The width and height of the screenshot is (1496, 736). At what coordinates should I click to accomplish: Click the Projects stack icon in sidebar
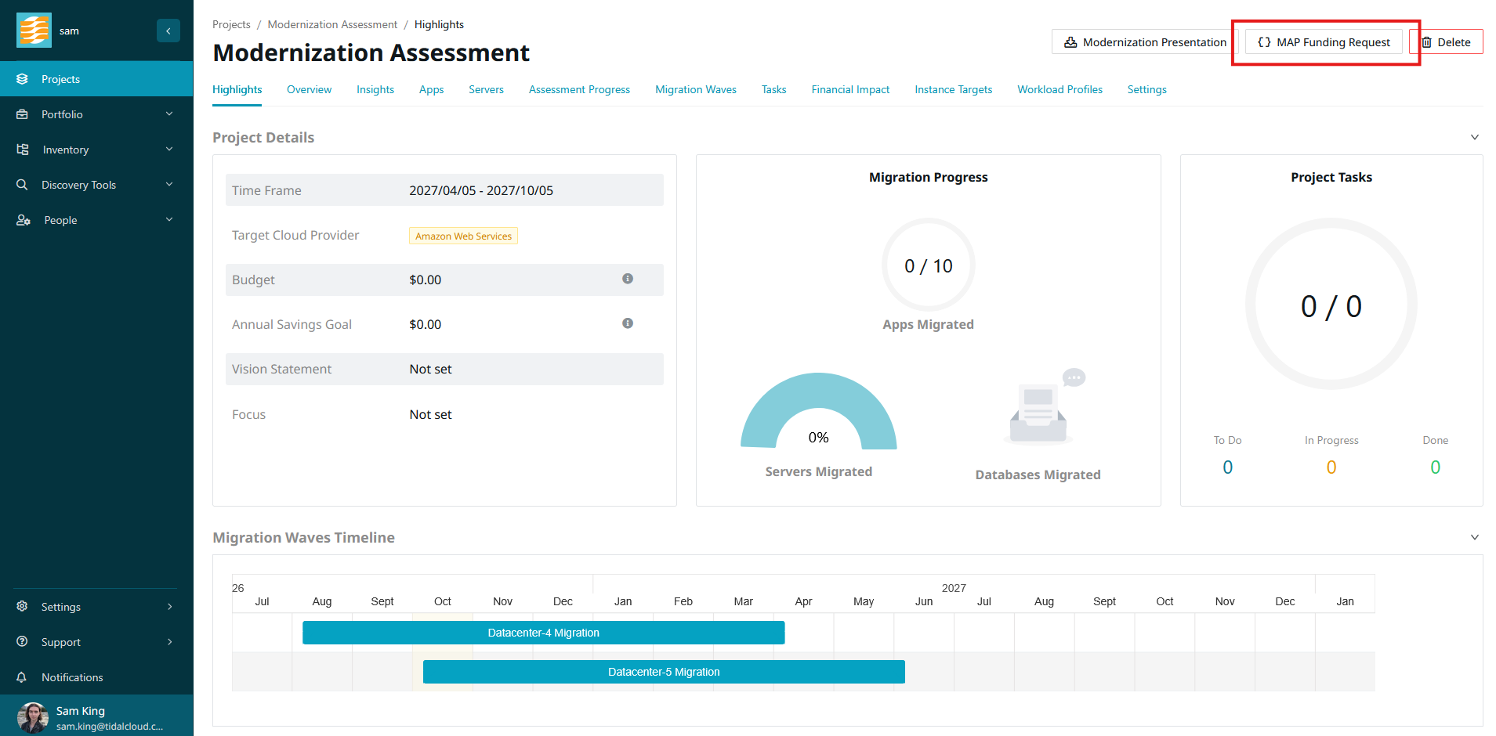[x=22, y=79]
